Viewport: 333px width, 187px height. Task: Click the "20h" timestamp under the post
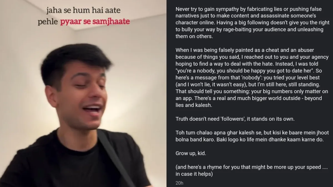click(179, 183)
